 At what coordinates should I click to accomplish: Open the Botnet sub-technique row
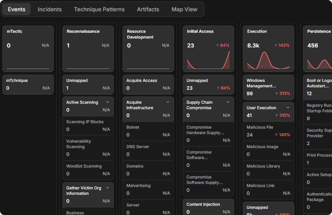point(148,131)
